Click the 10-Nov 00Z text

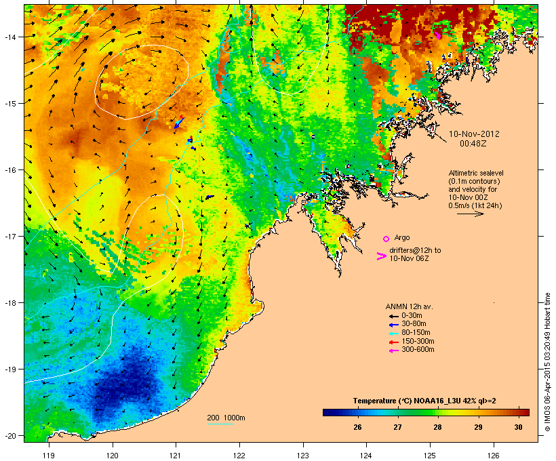coord(468,197)
